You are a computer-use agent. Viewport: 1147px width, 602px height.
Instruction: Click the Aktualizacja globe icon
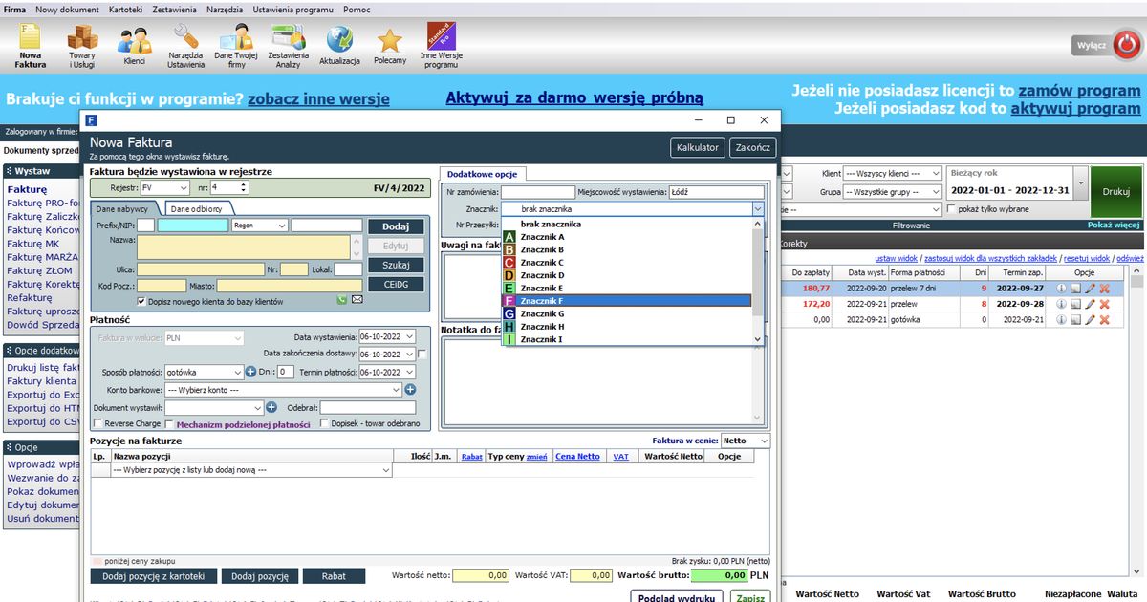(339, 46)
